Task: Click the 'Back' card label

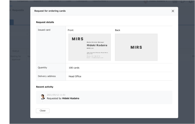Action: tap(118, 30)
